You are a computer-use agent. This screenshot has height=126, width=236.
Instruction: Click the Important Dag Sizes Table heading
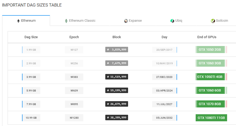tap(32, 5)
